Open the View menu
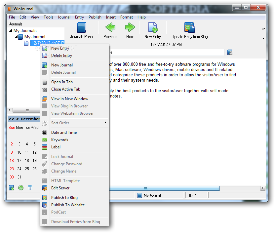275x233 pixels. click(35, 17)
